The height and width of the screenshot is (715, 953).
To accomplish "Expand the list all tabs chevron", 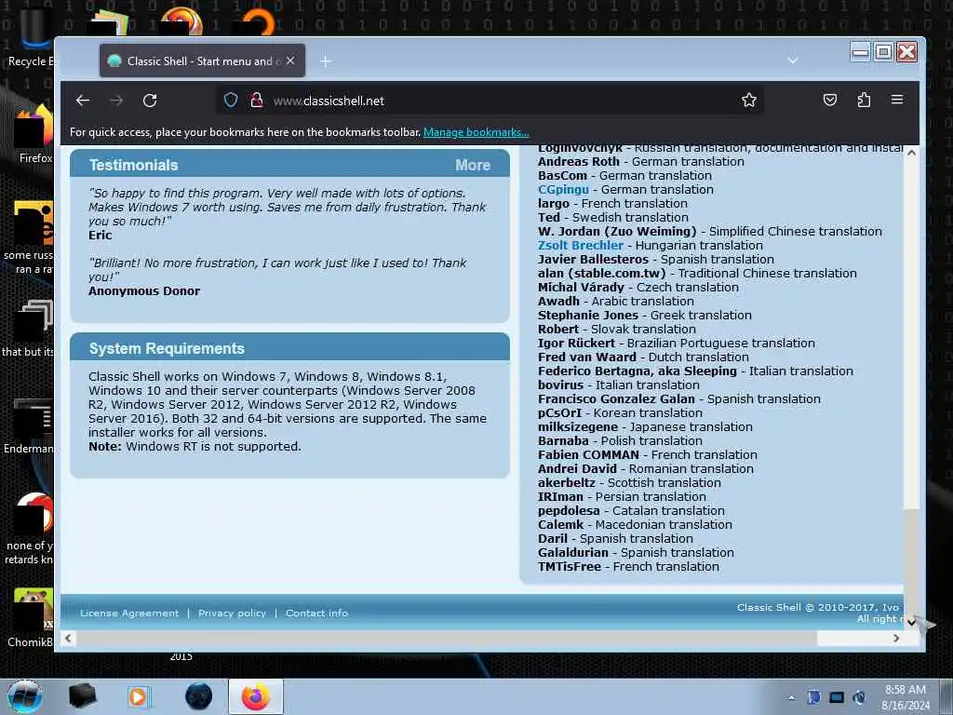I will [x=793, y=61].
